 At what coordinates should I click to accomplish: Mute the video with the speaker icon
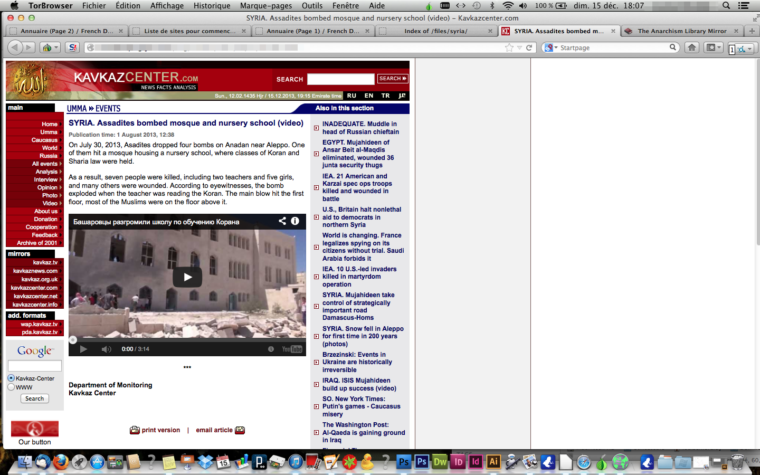[106, 349]
